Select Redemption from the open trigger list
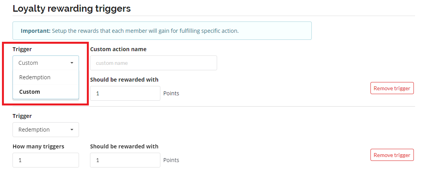426x173 pixels. (35, 77)
